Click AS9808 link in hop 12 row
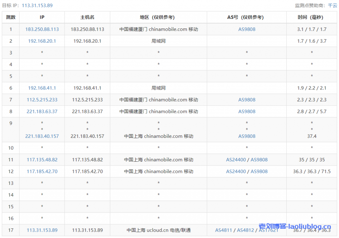The width and height of the screenshot is (339, 238). coord(259,171)
